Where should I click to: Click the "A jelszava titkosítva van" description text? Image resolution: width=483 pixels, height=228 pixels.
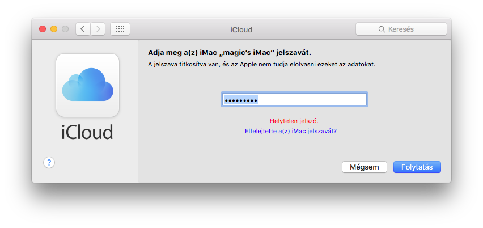coord(262,64)
